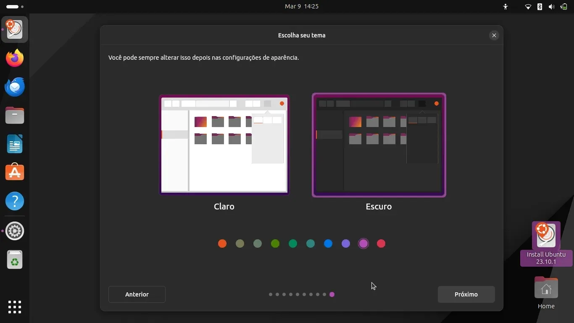Choose the blue accent color
This screenshot has width=574, height=323.
[x=328, y=244]
